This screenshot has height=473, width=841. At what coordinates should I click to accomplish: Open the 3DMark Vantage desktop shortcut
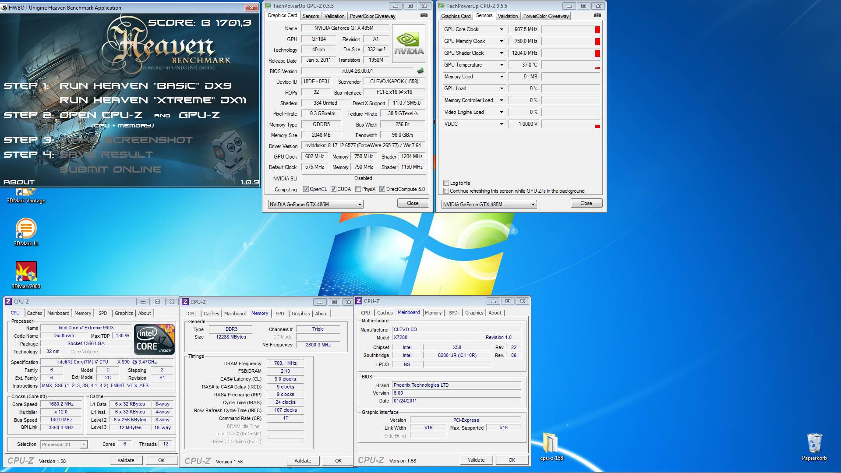tap(26, 196)
